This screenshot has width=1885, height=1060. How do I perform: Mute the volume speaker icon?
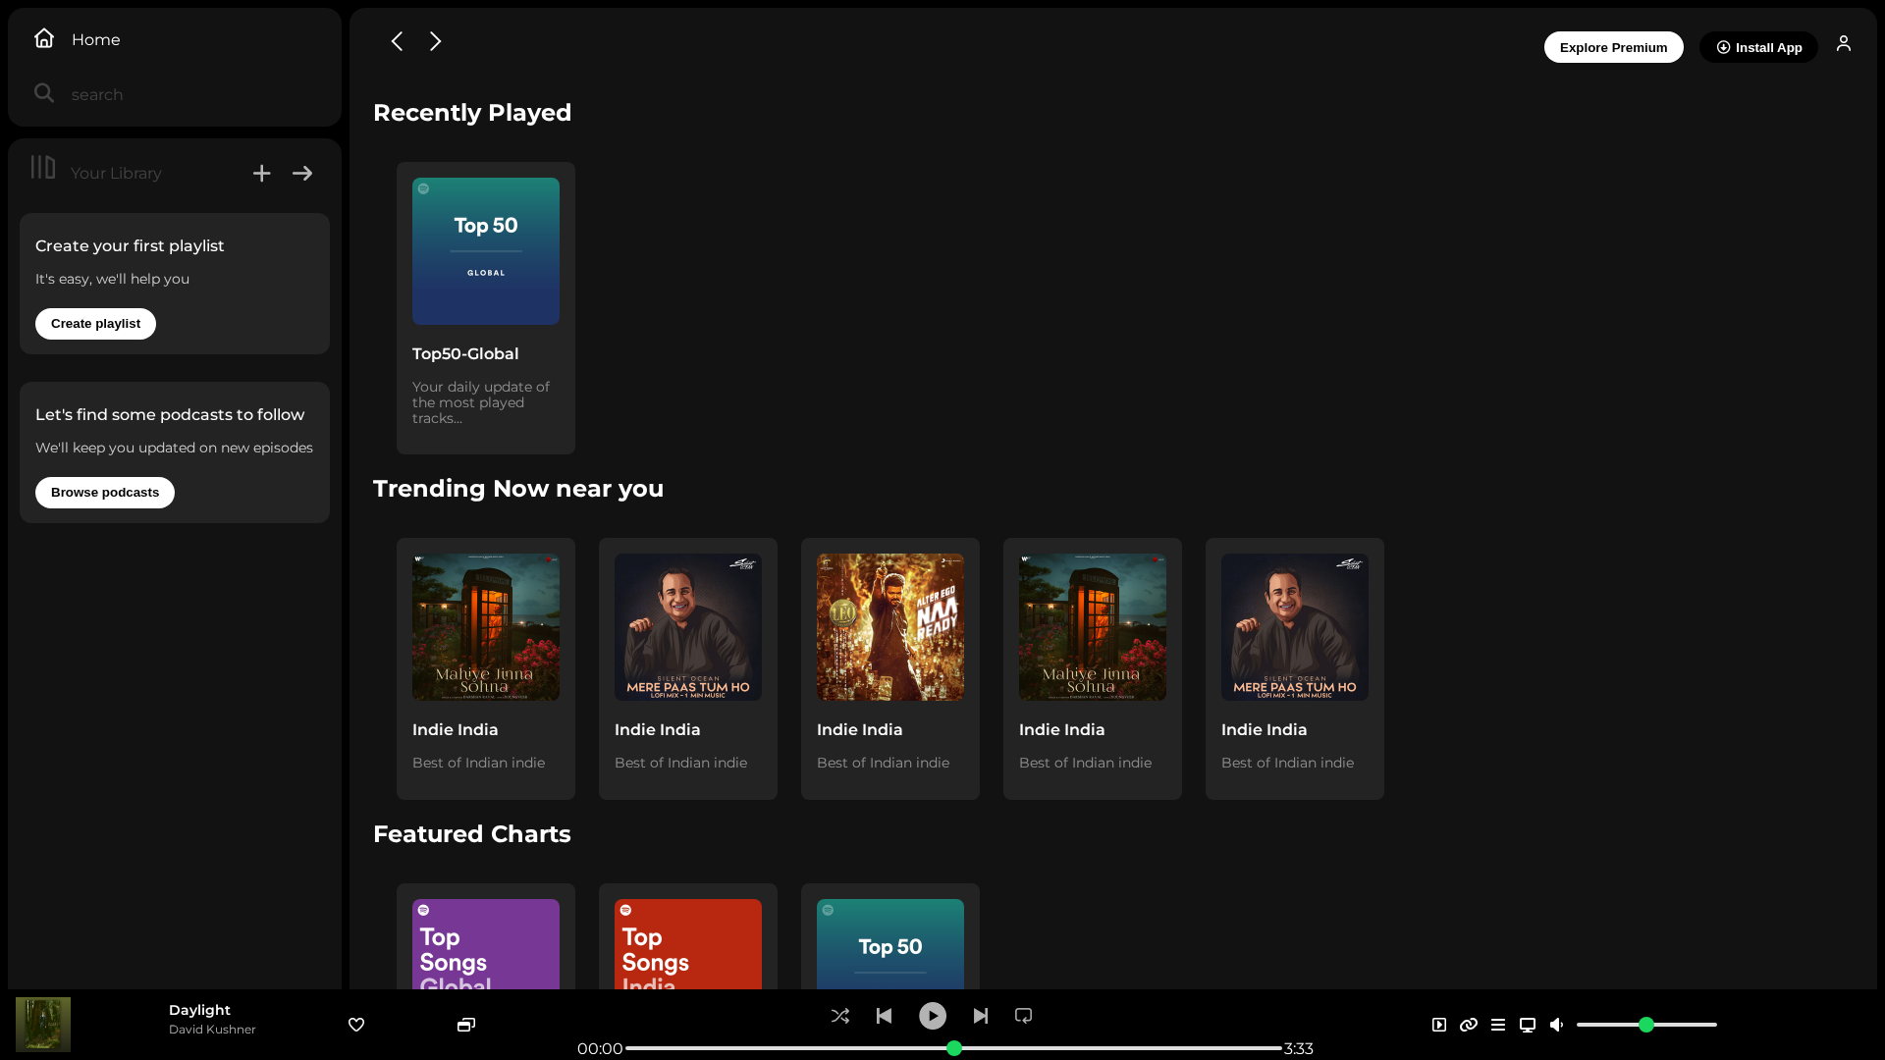[x=1557, y=1025]
